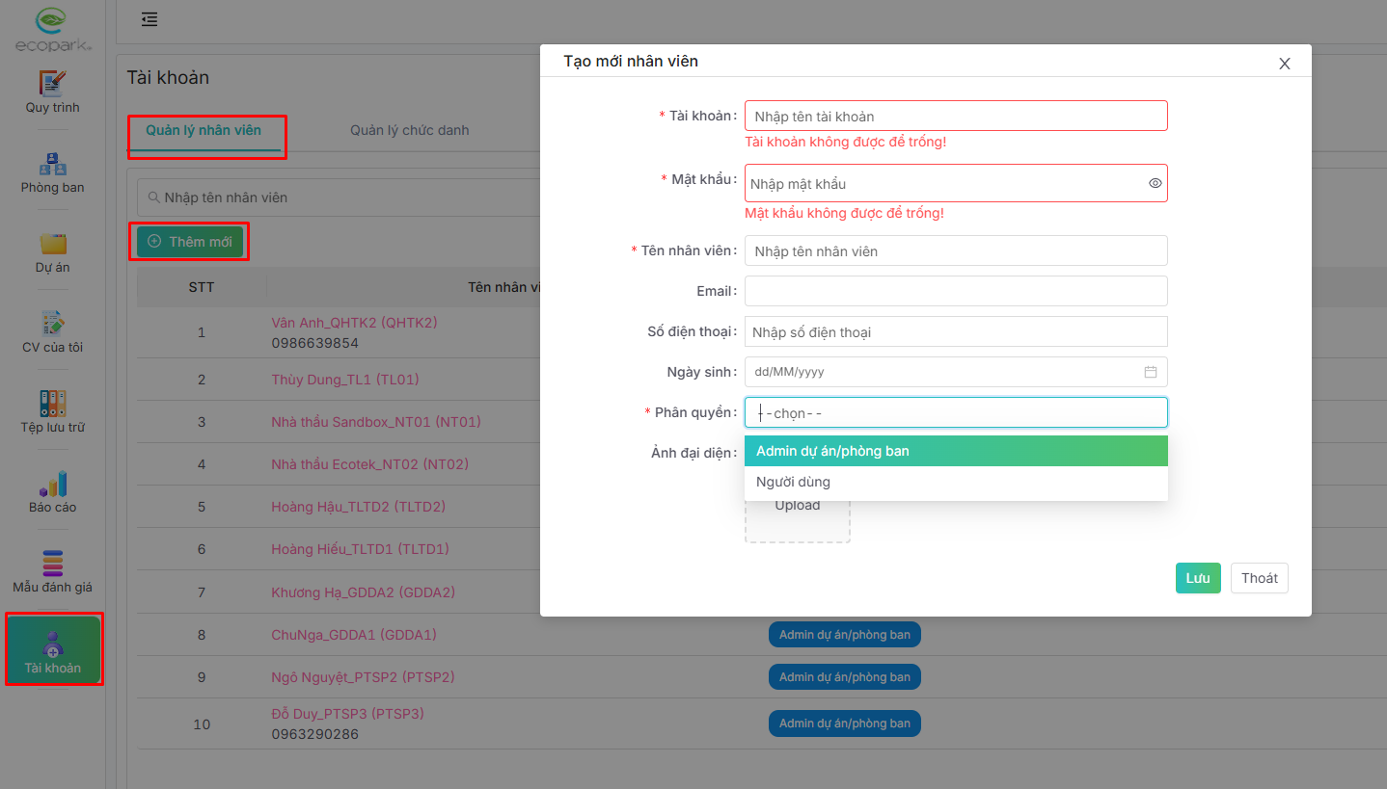
Task: Open the Tệp lưu trữ icon
Action: tap(52, 404)
